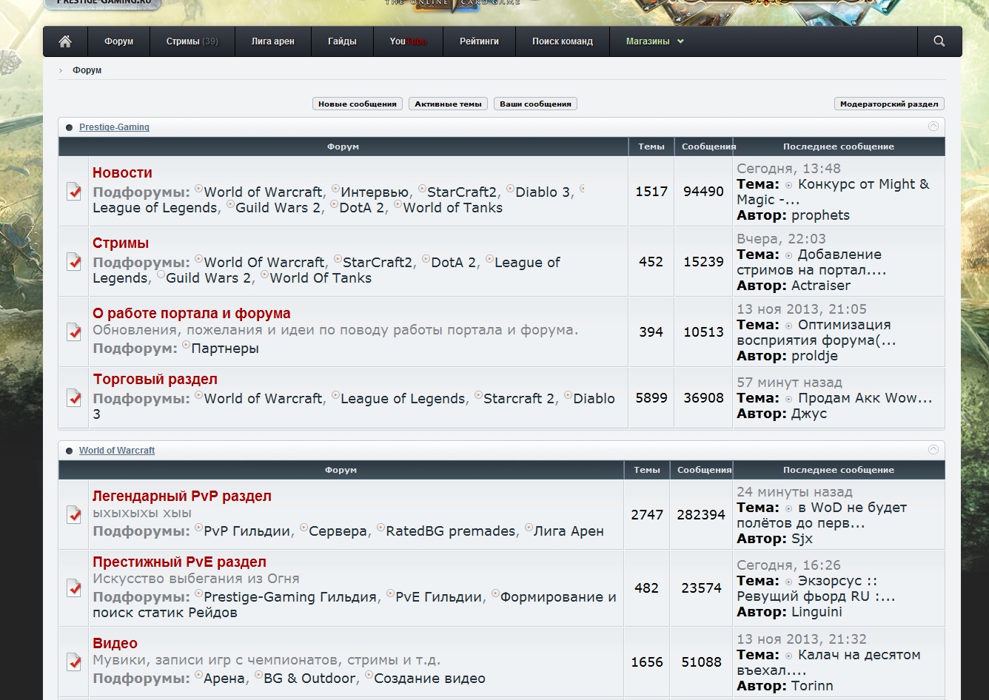Click the Новые сообщения button

pos(358,104)
